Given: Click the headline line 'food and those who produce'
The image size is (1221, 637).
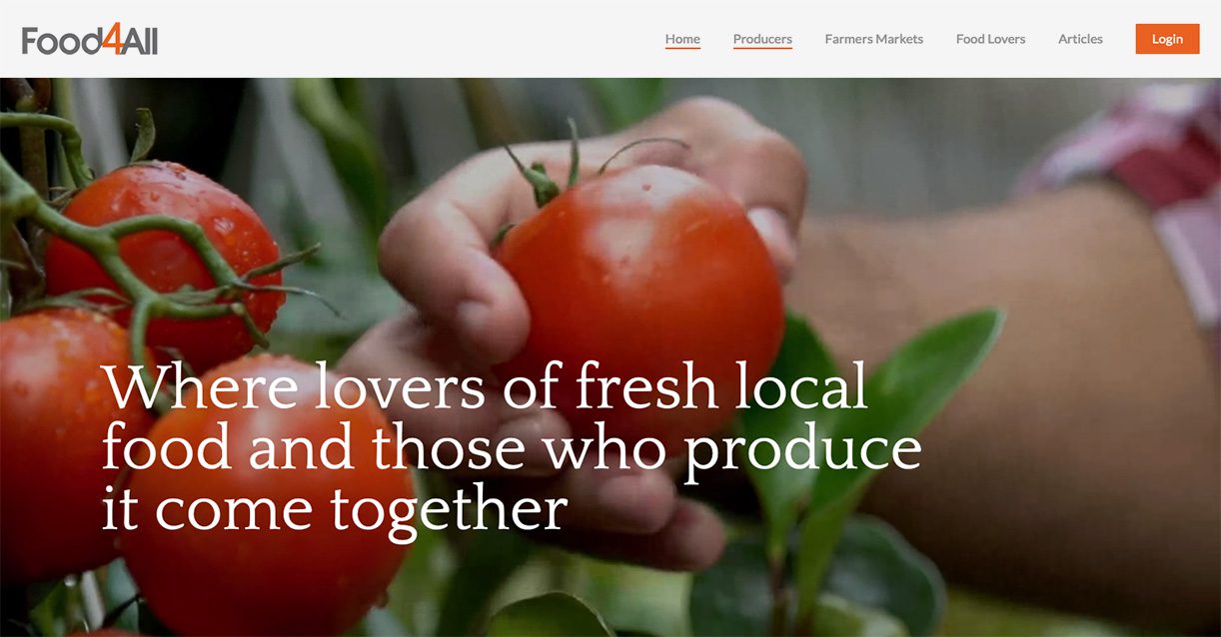Looking at the screenshot, I should [x=512, y=447].
